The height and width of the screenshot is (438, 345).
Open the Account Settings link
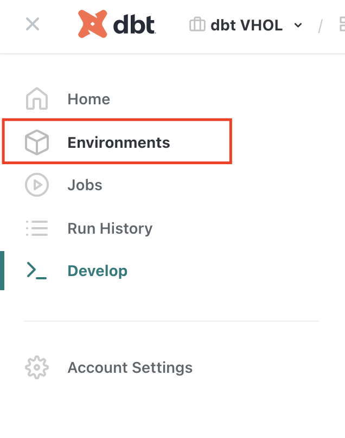coord(130,367)
